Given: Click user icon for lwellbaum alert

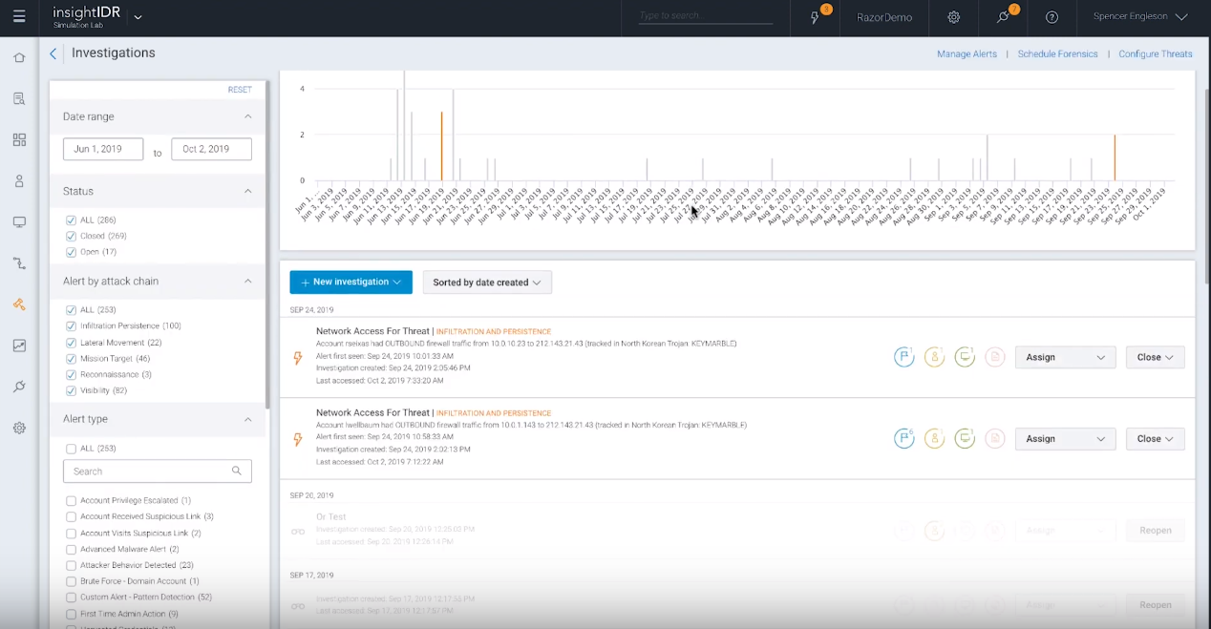Looking at the screenshot, I should [x=934, y=438].
